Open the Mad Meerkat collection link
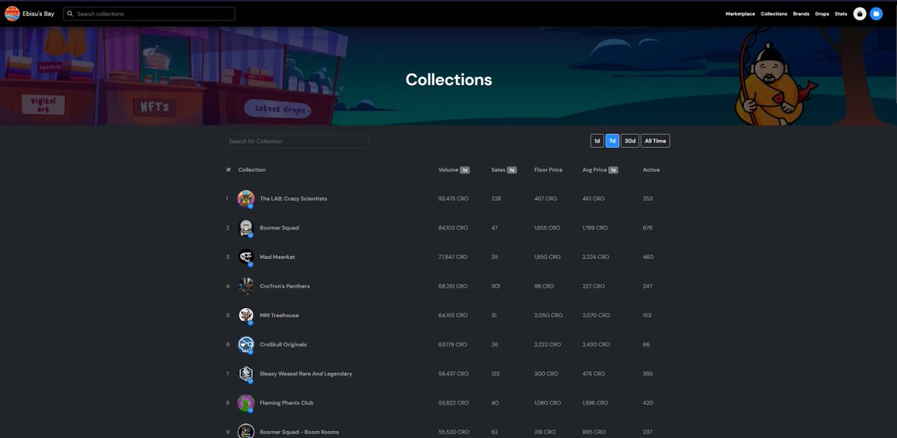Image resolution: width=897 pixels, height=438 pixels. coord(277,257)
